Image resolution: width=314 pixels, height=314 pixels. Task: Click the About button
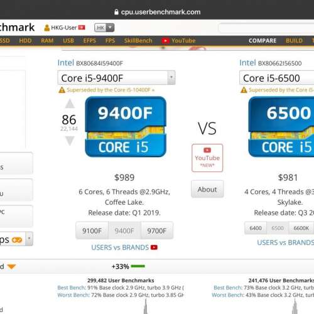click(x=207, y=189)
